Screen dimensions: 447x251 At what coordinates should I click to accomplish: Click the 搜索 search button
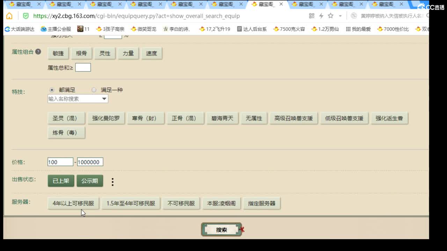point(221,229)
